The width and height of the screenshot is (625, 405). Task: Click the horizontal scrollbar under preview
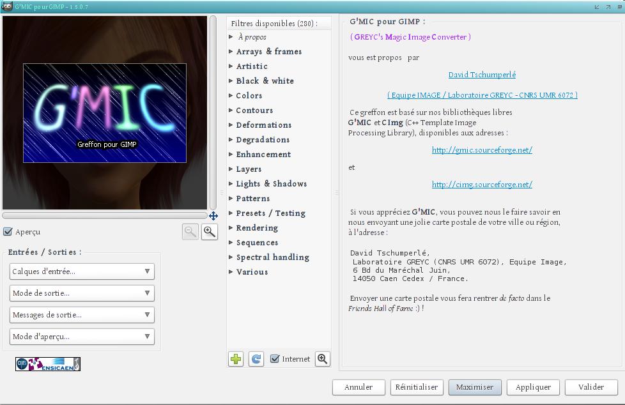[x=105, y=216]
